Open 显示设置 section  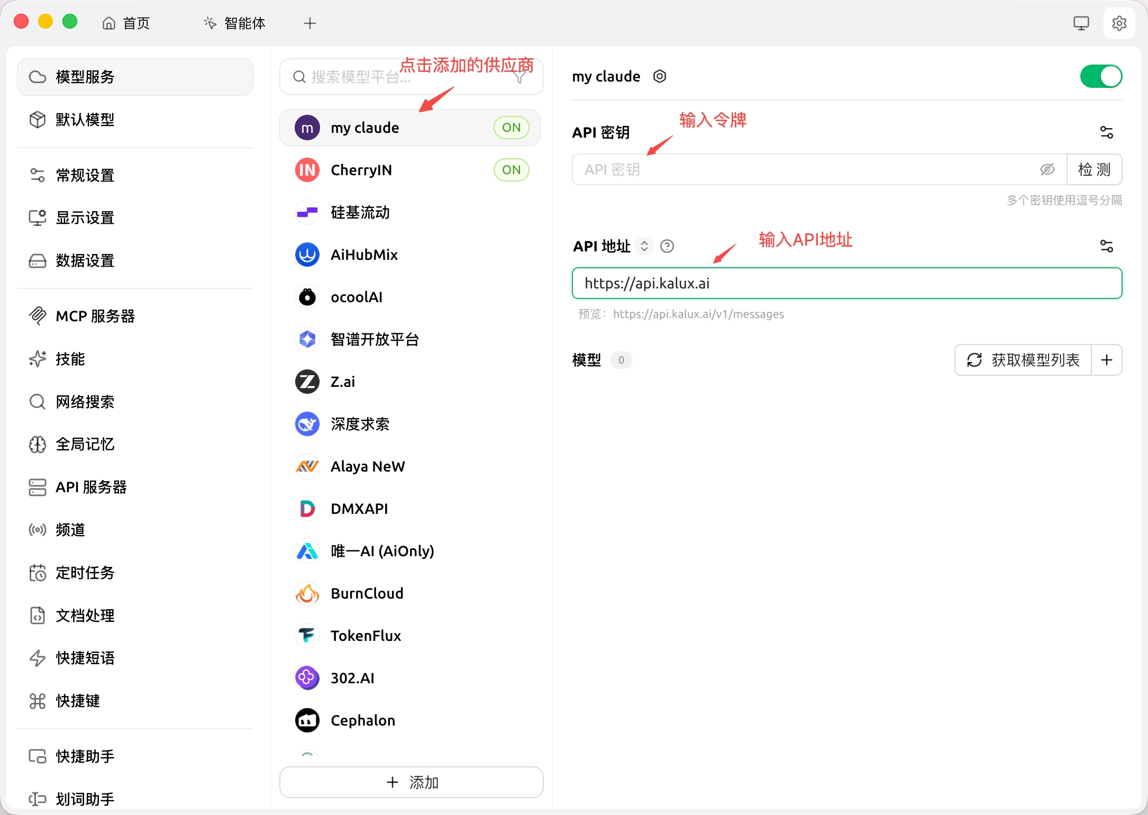(135, 218)
